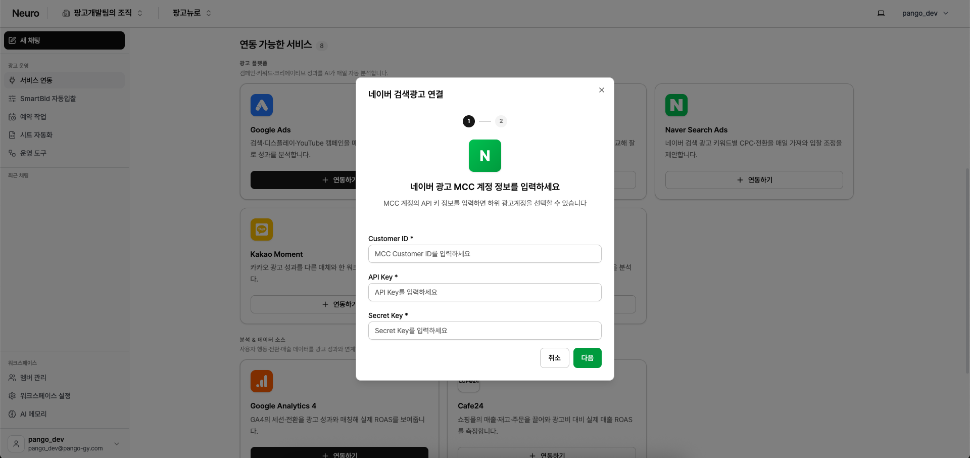Click the Neuro logo
Viewport: 970px width, 458px height.
tap(25, 13)
